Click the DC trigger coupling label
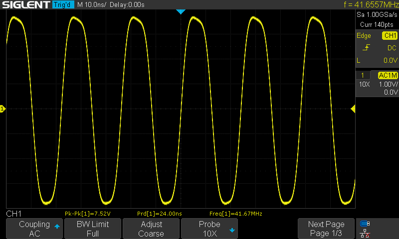This screenshot has width=399, height=239. 392,48
